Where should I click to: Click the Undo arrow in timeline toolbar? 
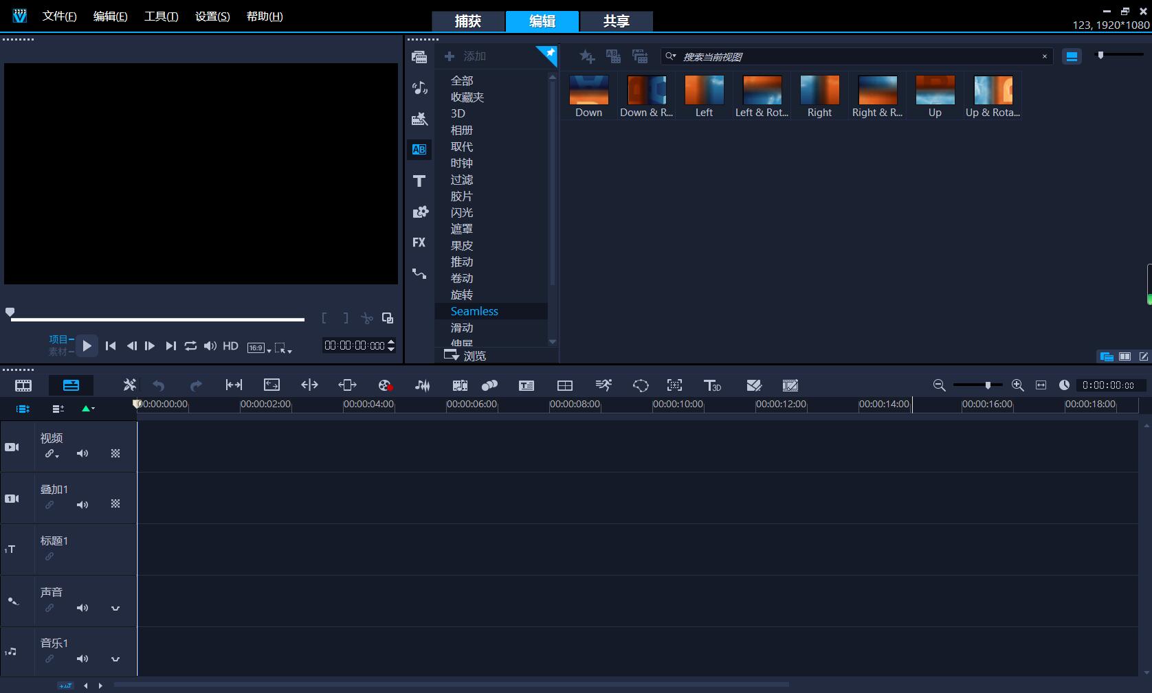point(159,385)
